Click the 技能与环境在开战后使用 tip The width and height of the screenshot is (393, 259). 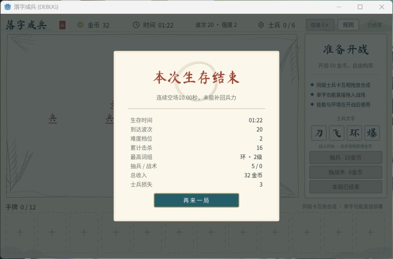click(x=343, y=104)
